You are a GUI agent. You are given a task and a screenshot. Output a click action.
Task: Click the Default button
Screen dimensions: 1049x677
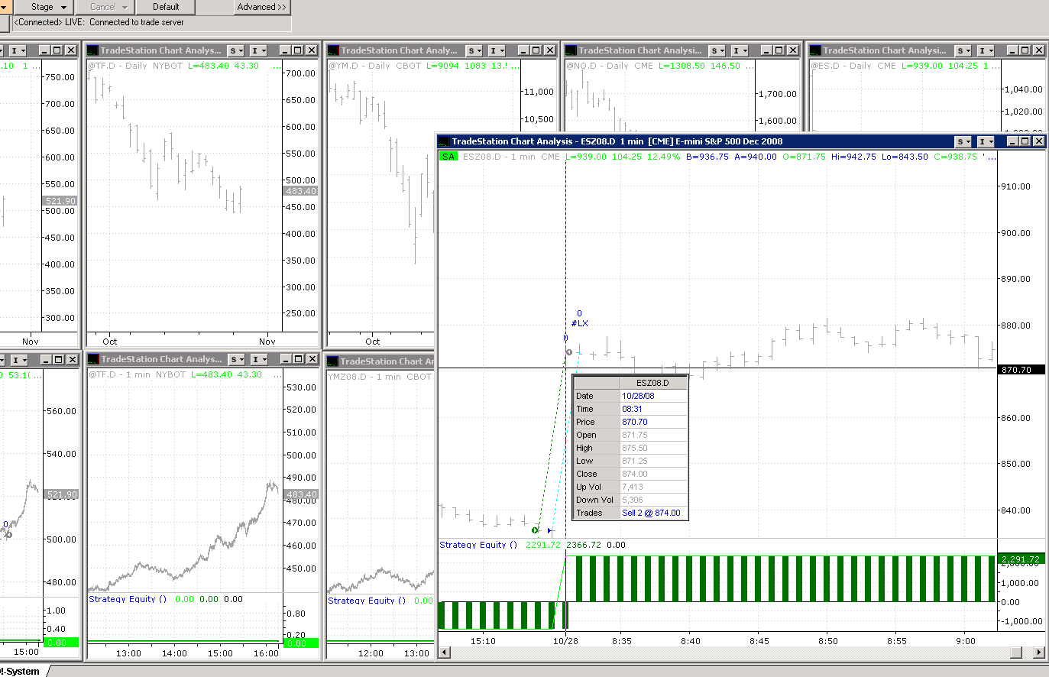coord(166,7)
